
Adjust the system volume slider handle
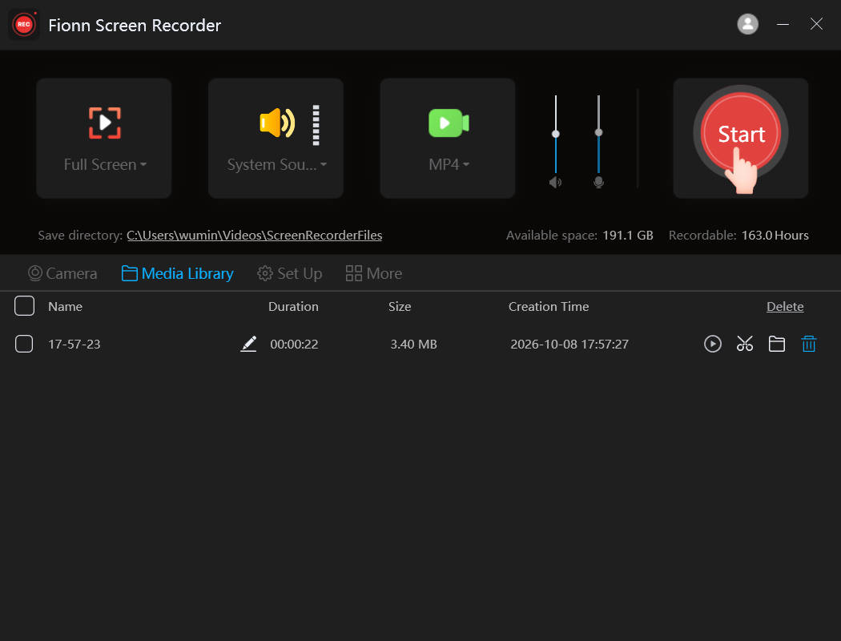[556, 134]
